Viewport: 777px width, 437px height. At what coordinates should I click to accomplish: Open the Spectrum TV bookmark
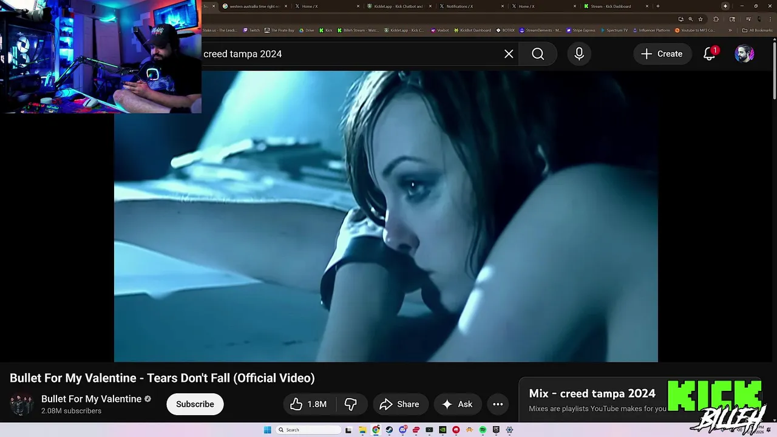(614, 30)
